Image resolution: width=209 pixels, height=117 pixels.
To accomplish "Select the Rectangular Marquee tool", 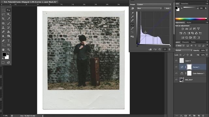I will 3,10.
